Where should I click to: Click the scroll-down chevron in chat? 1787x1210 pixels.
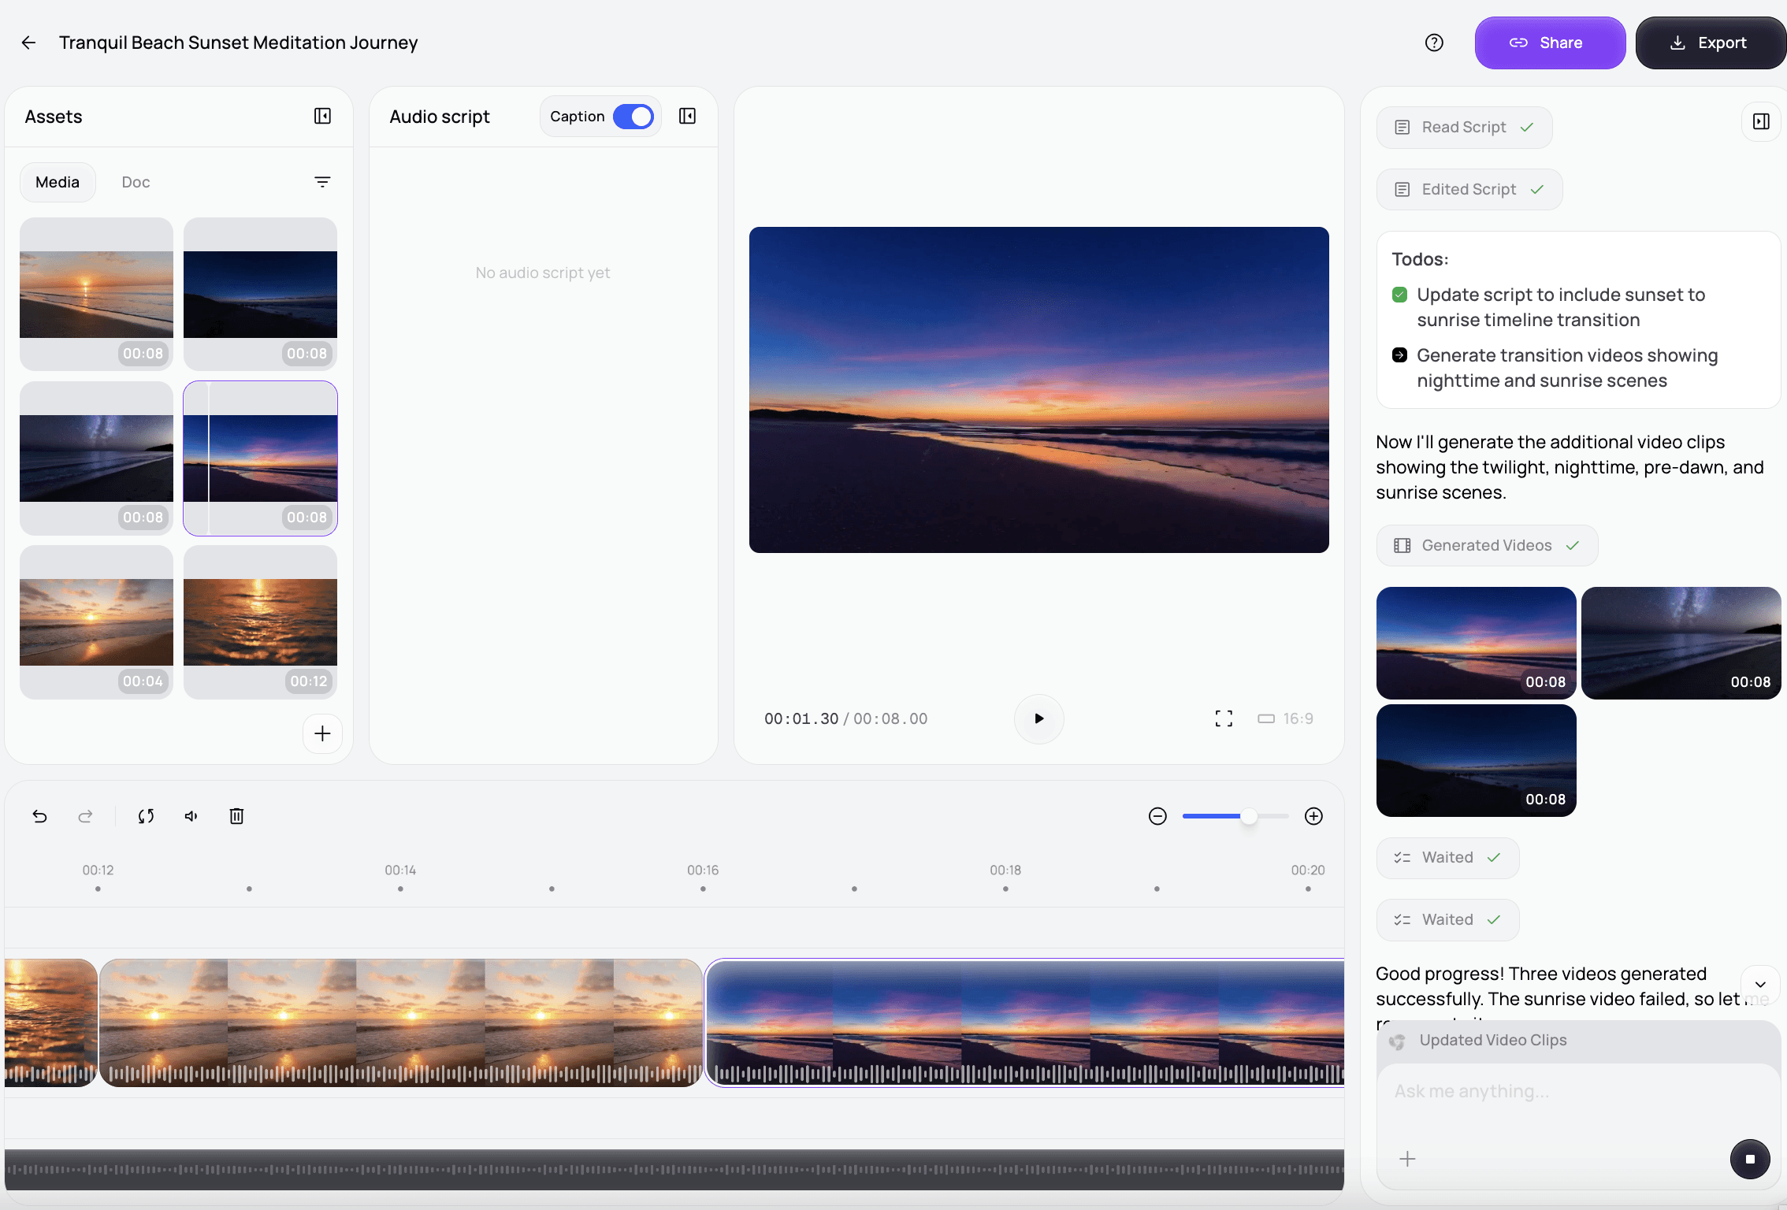point(1760,985)
